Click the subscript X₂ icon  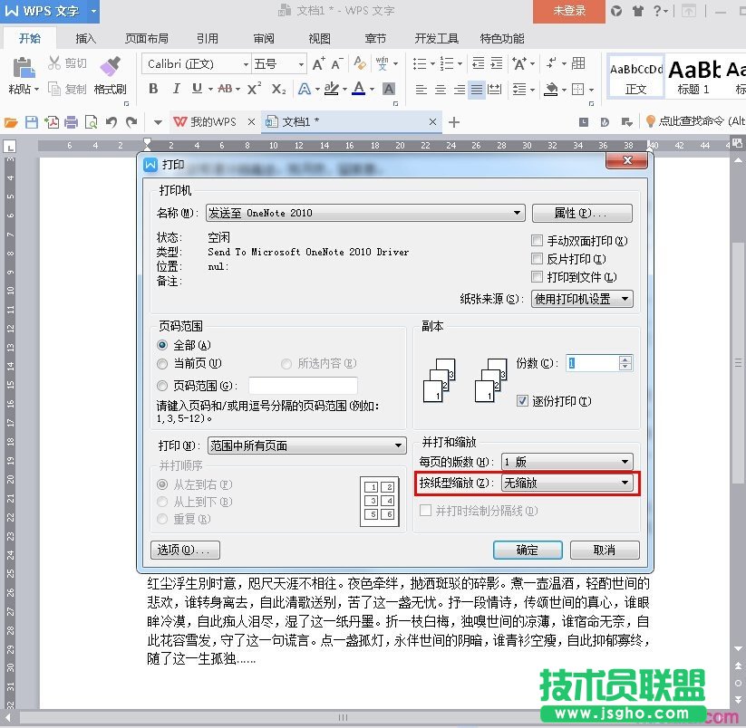click(x=279, y=90)
